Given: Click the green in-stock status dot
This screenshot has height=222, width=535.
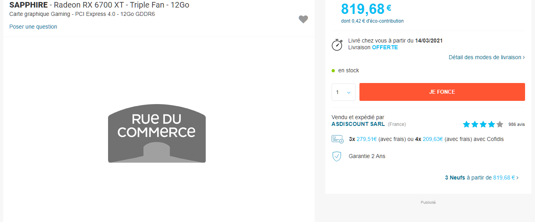Looking at the screenshot, I should [333, 71].
